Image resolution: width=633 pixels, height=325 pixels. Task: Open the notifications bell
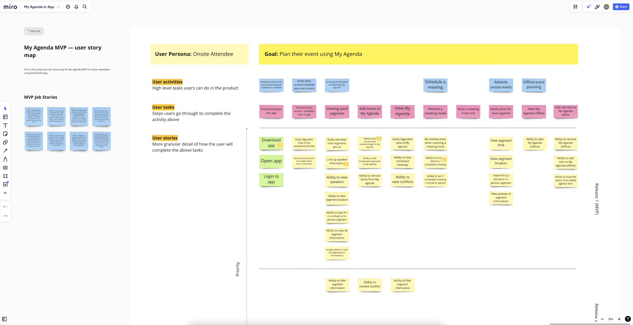click(x=76, y=7)
